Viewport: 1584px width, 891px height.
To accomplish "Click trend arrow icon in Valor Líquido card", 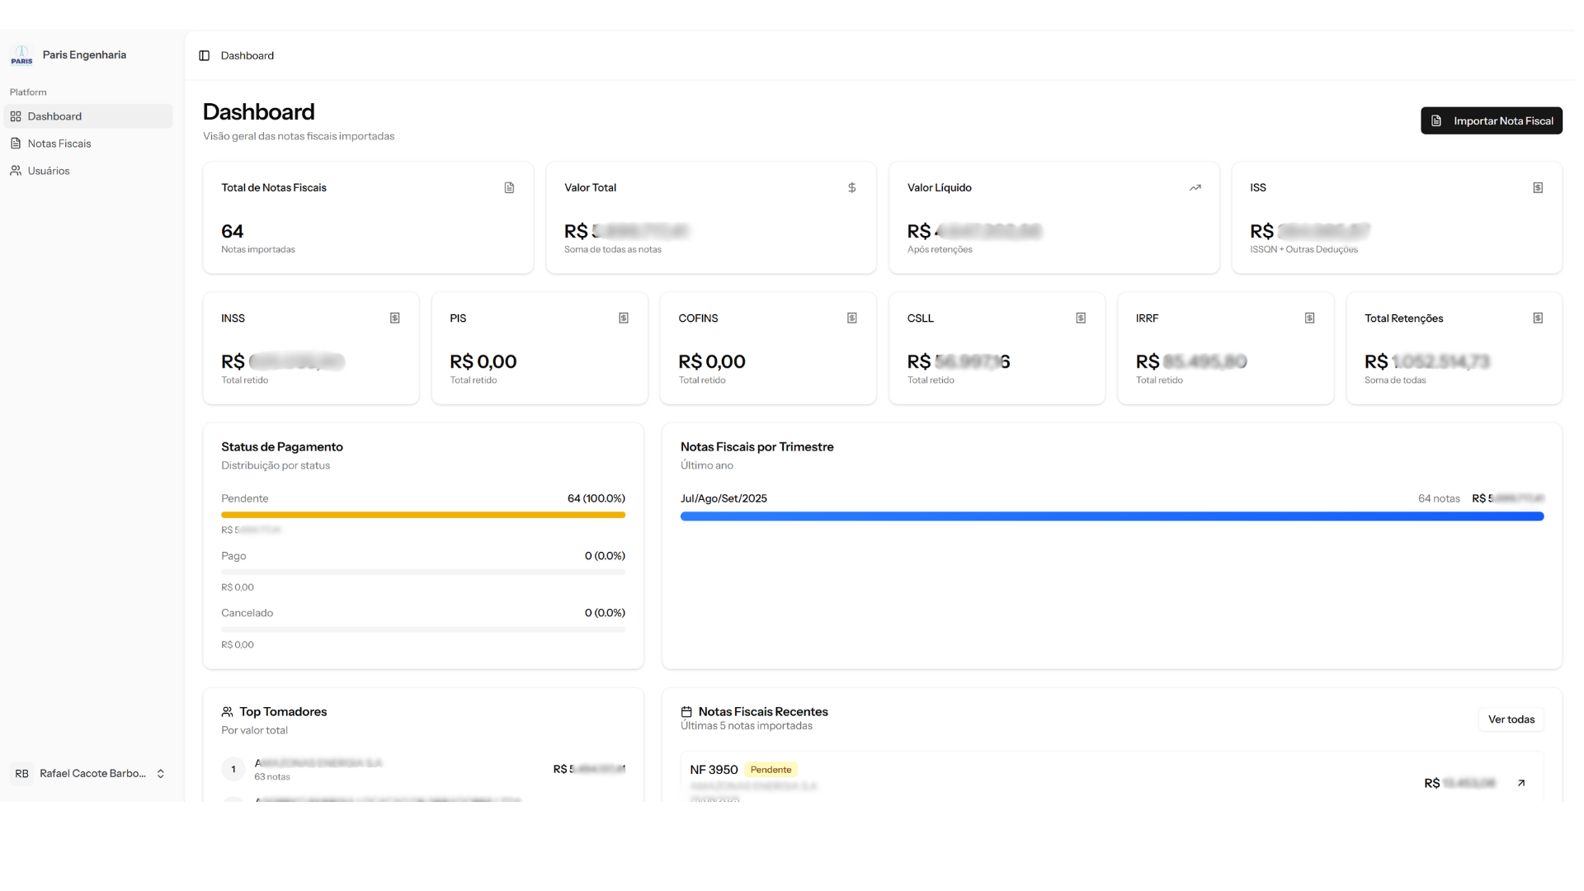I will tap(1195, 188).
